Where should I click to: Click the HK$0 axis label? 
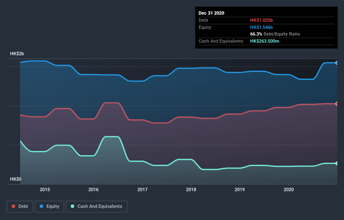[x=16, y=179]
